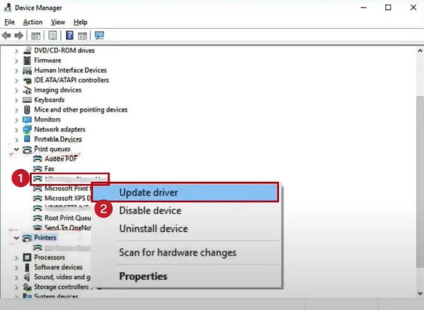
Task: Select the Fax print queue item
Action: (49, 169)
